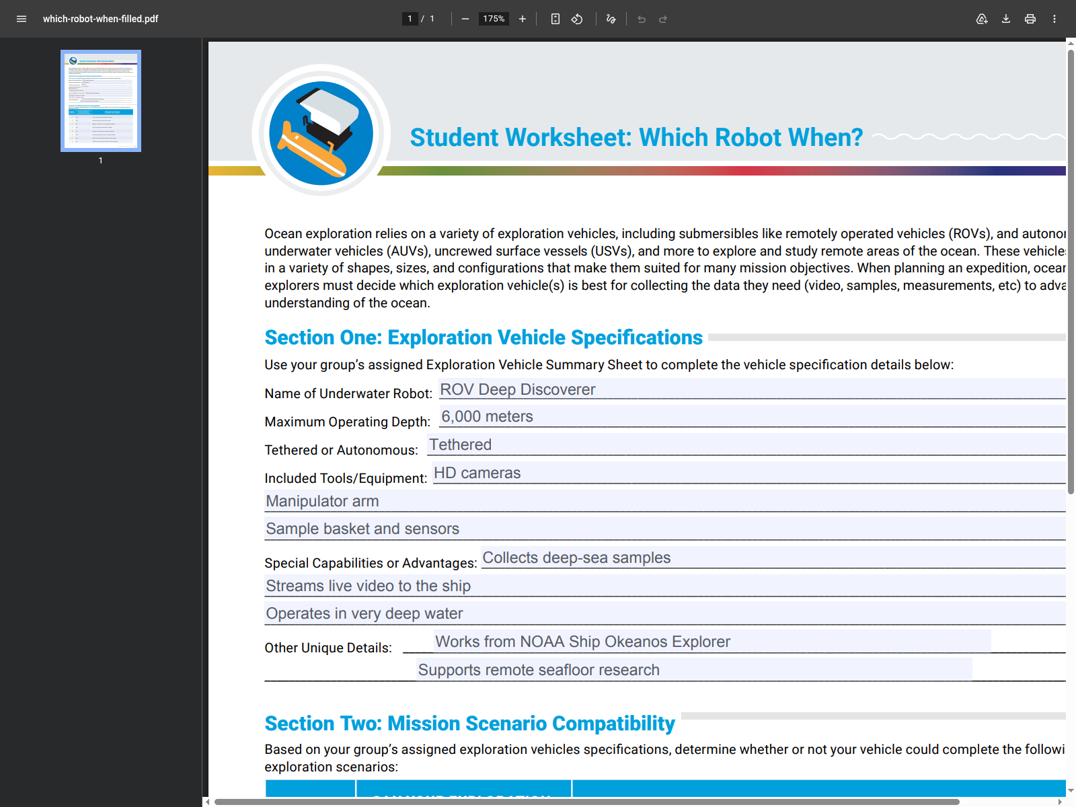Open the more options menu
The image size is (1076, 807).
click(x=1054, y=19)
